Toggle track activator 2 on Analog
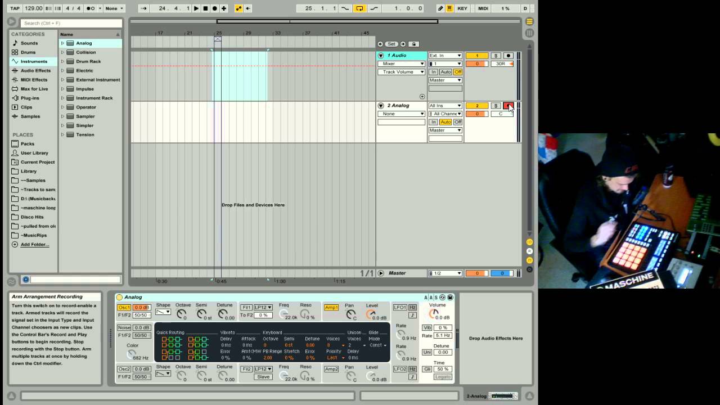Image resolution: width=720 pixels, height=405 pixels. [x=477, y=106]
